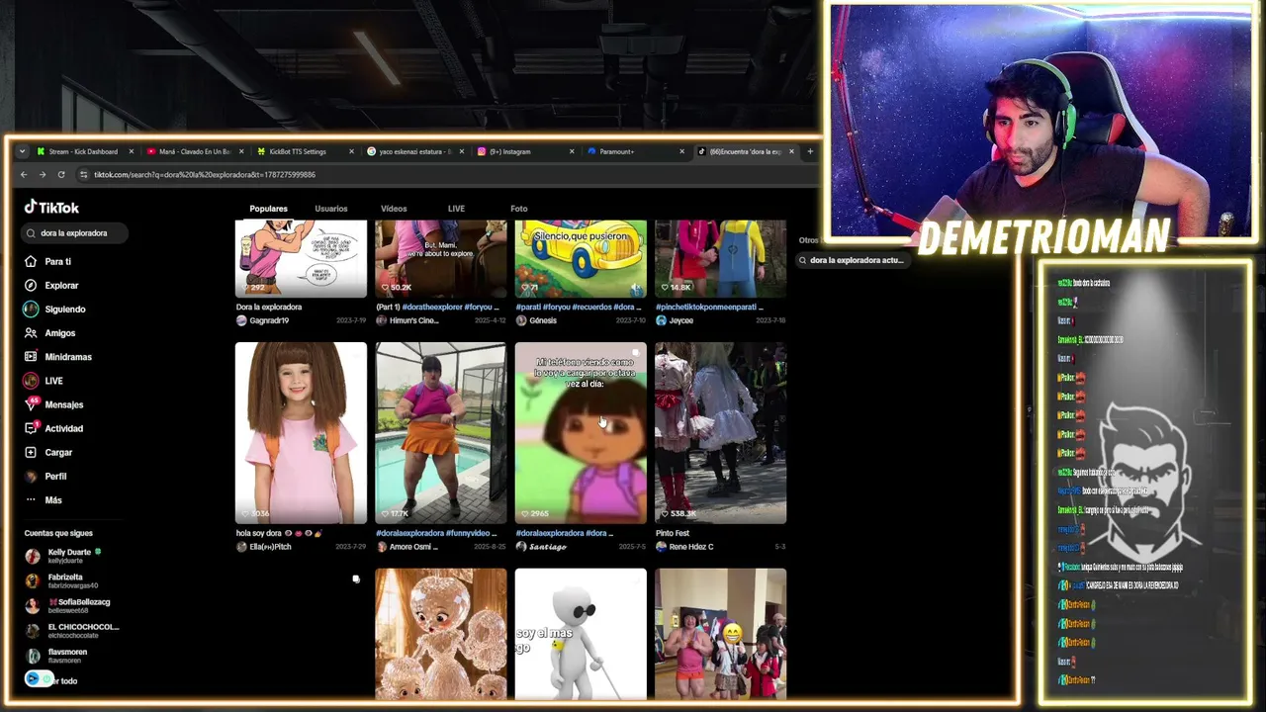This screenshot has height=712, width=1266.
Task: Close the Maná - Clavado YouTube tab
Action: click(241, 151)
